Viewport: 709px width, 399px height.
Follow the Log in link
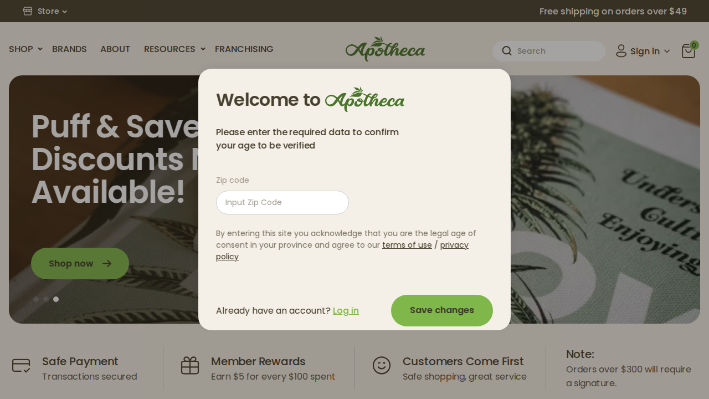[346, 311]
